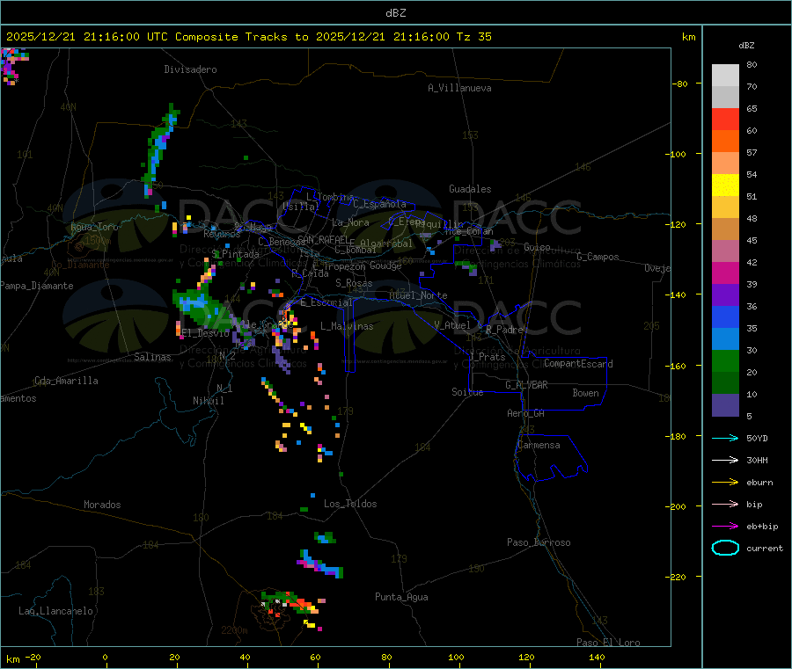Click the Guadales map label
The height and width of the screenshot is (669, 792).
coord(470,189)
